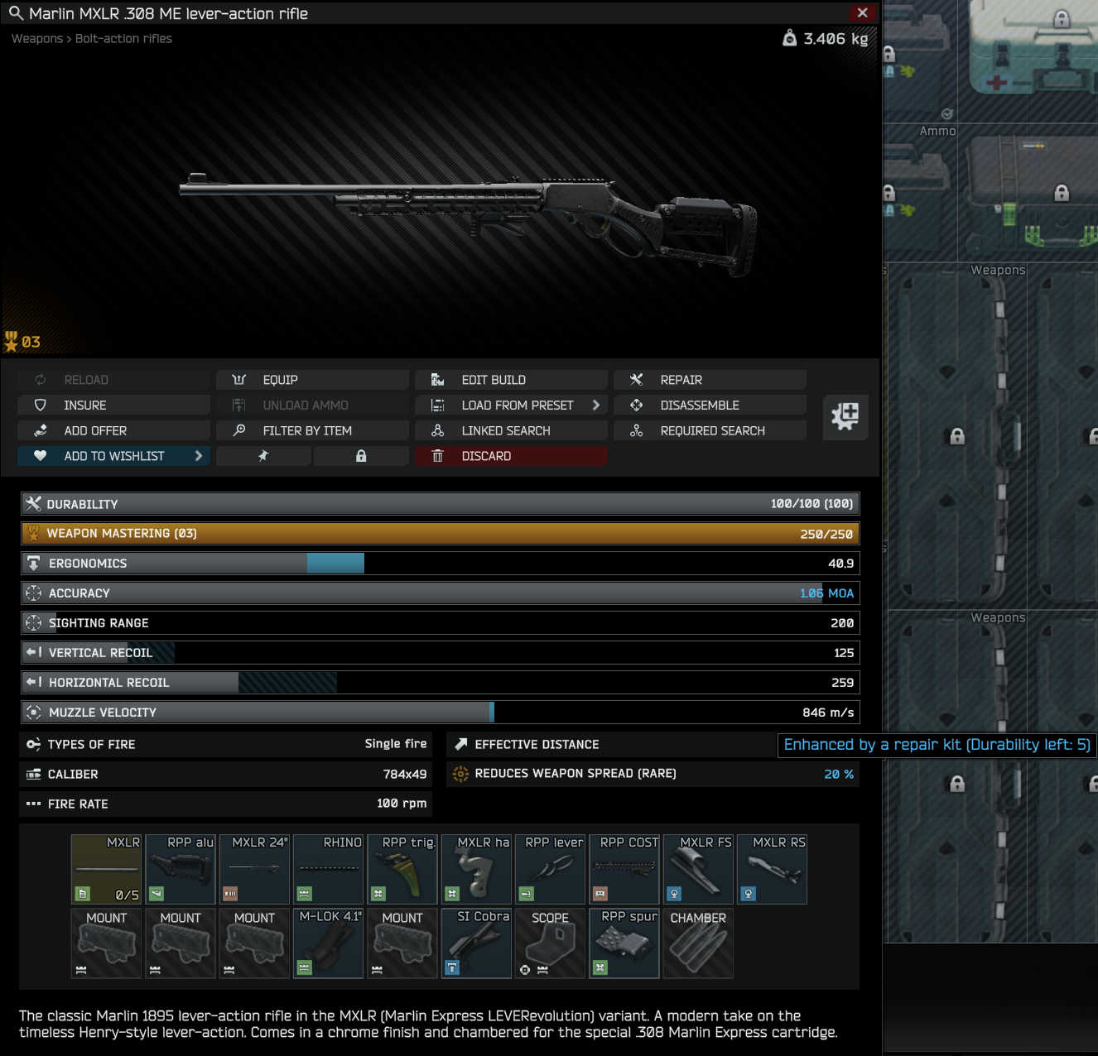The width and height of the screenshot is (1098, 1056).
Task: Click the red Discard button
Action: tap(512, 456)
